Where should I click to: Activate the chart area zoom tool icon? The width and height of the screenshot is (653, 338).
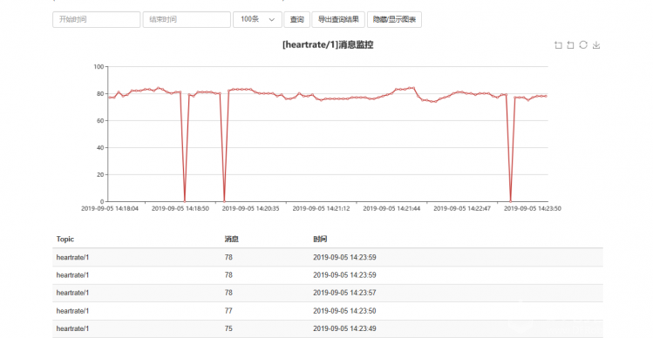coord(558,45)
